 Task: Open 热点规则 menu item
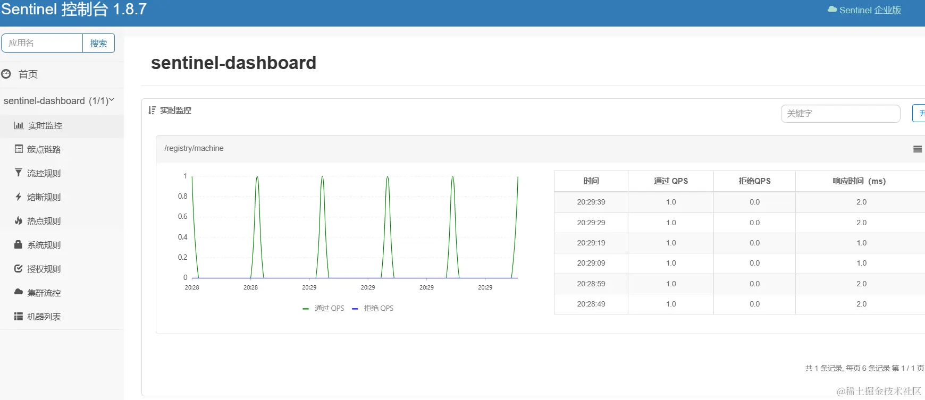[62, 222]
